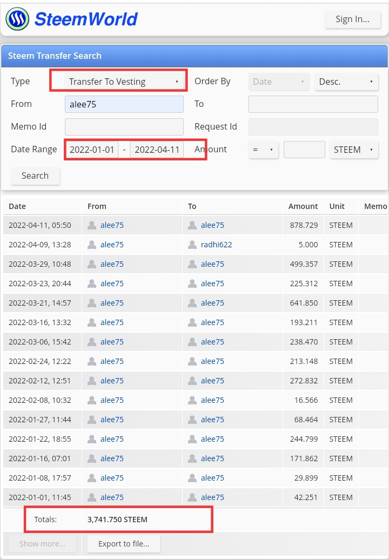The width and height of the screenshot is (389, 560).
Task: Click From avatar icon in 2022-02-12 row
Action: coord(92,381)
